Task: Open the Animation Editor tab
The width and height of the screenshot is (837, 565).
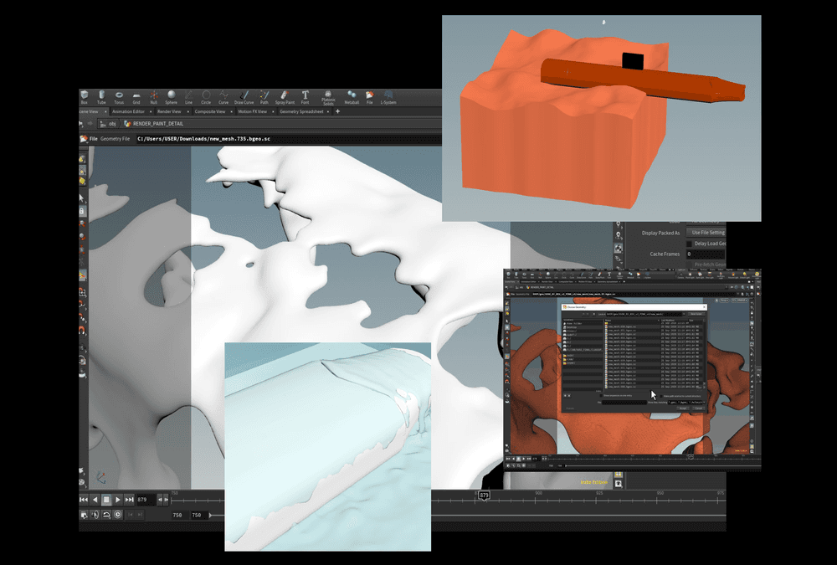Action: 129,110
